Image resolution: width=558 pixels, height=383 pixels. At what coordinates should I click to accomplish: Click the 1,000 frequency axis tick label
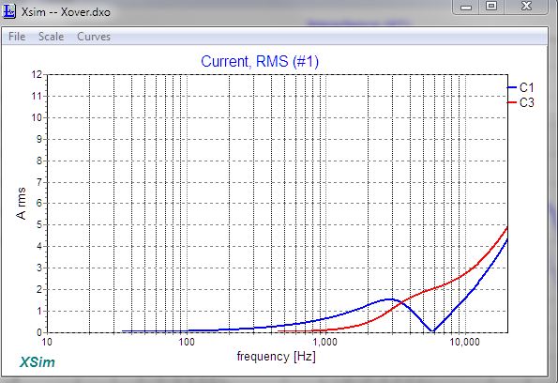pos(324,342)
